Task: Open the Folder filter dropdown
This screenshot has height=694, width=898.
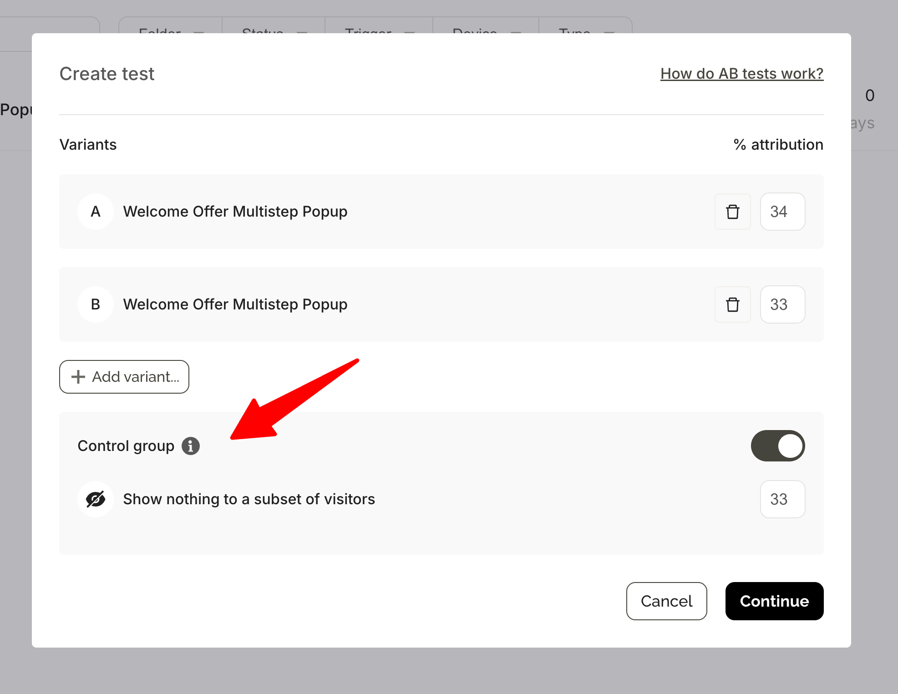Action: pyautogui.click(x=170, y=32)
